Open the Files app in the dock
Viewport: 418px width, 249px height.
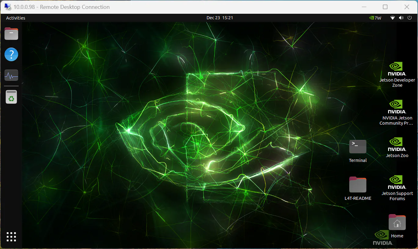[x=11, y=34]
